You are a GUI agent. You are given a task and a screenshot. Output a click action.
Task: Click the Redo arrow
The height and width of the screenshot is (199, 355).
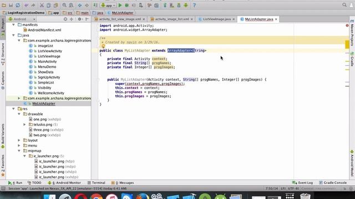pos(33,5)
